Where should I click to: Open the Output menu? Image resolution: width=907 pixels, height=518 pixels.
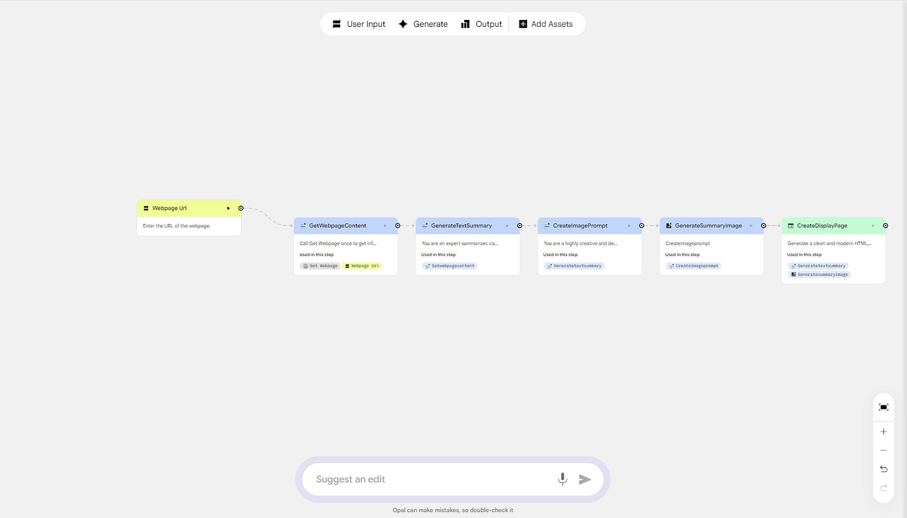pyautogui.click(x=482, y=24)
